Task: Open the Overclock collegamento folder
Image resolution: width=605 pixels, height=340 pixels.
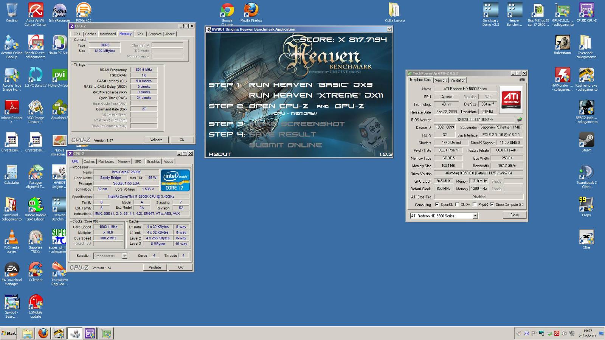Action: pyautogui.click(x=586, y=47)
